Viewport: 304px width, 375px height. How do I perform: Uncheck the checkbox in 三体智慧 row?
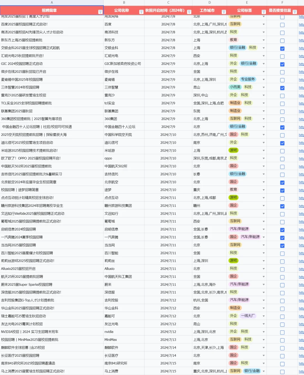[282, 88]
